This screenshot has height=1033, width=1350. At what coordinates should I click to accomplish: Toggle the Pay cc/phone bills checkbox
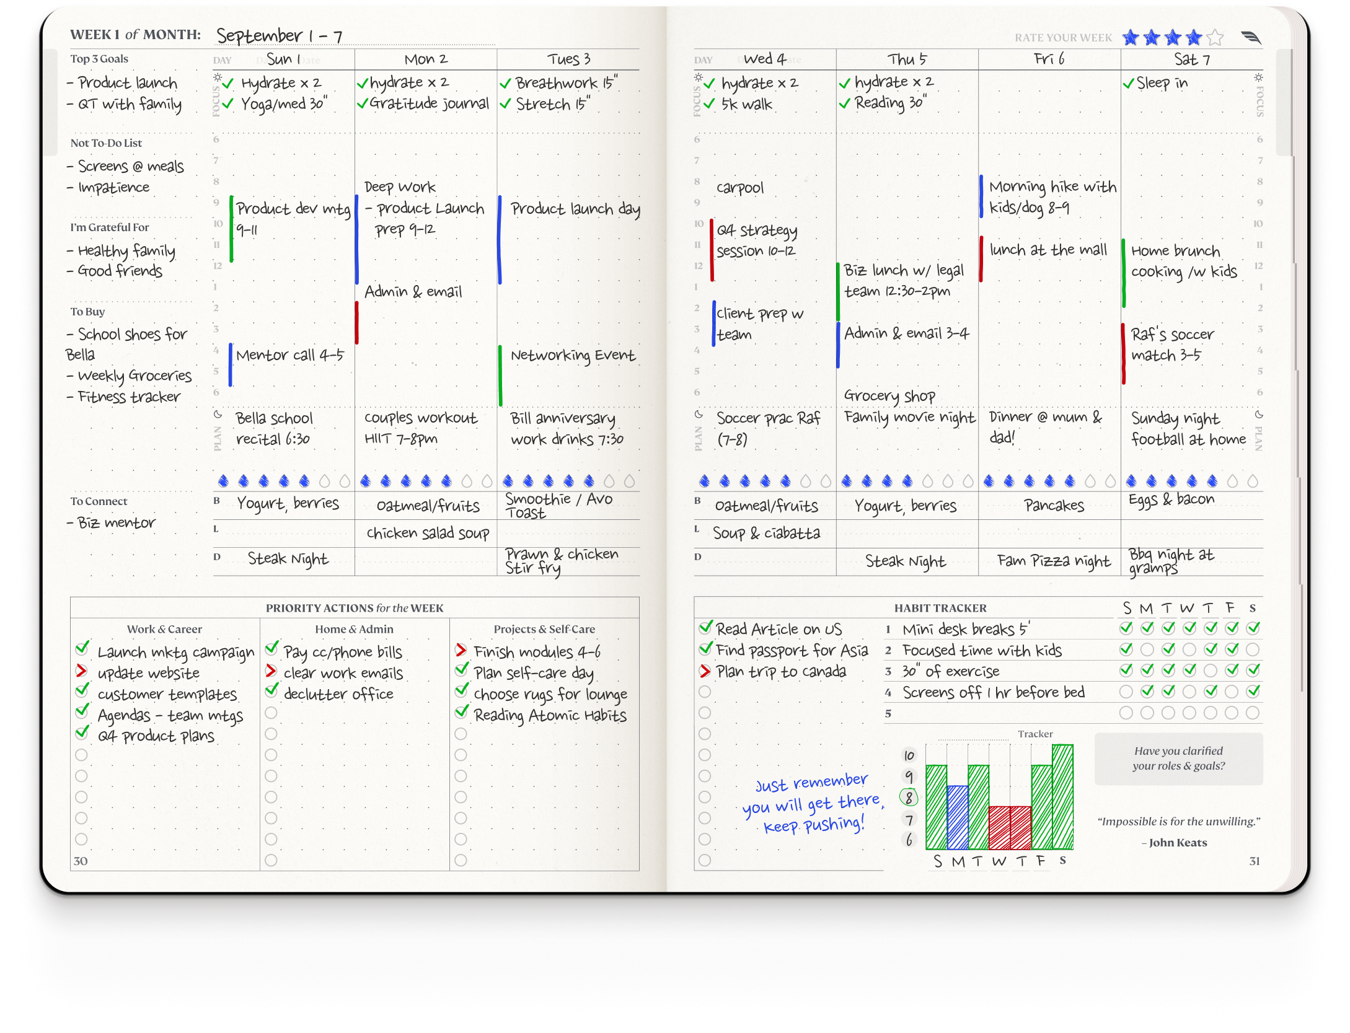click(271, 648)
